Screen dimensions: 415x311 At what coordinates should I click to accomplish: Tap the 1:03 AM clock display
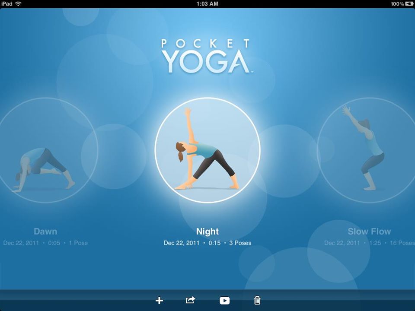click(x=207, y=4)
